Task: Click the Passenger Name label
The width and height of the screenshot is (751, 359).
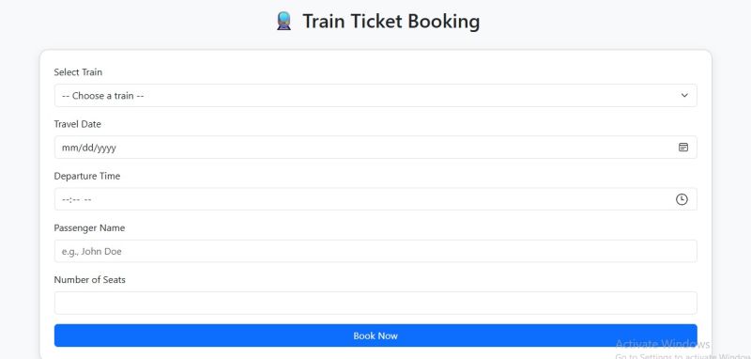Action: [x=89, y=228]
